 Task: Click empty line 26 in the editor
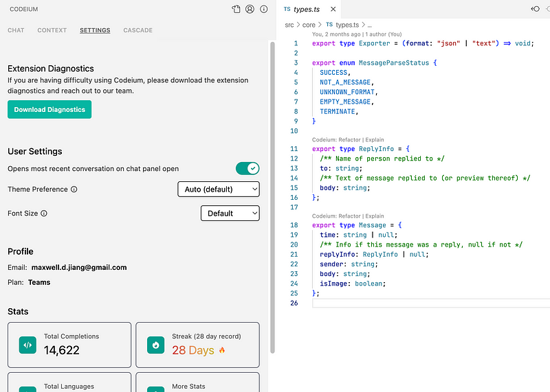pos(431,303)
